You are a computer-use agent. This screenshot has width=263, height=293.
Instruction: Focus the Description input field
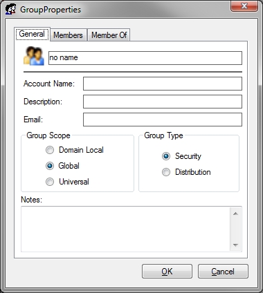pyautogui.click(x=163, y=102)
